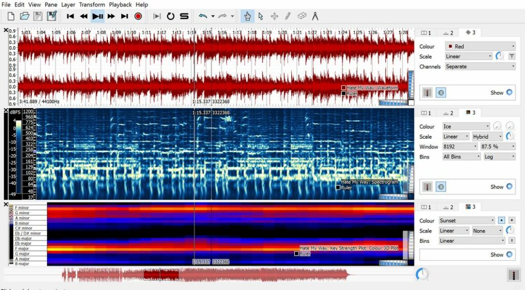Save the session with the floppy disk icon
The image size is (525, 290).
tap(38, 16)
